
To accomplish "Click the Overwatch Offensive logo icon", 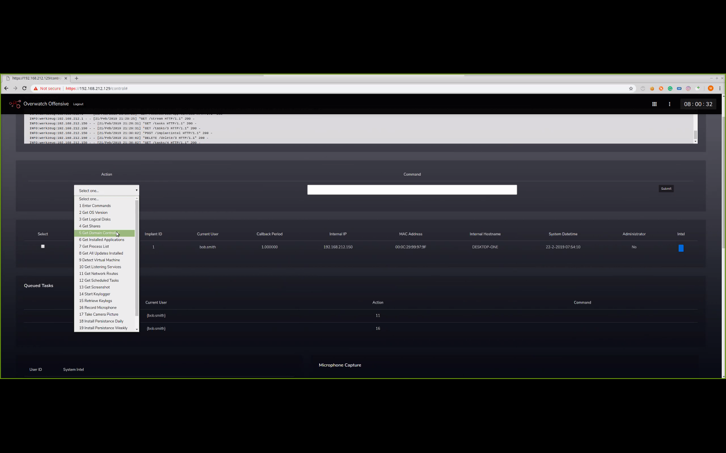I will coord(15,104).
